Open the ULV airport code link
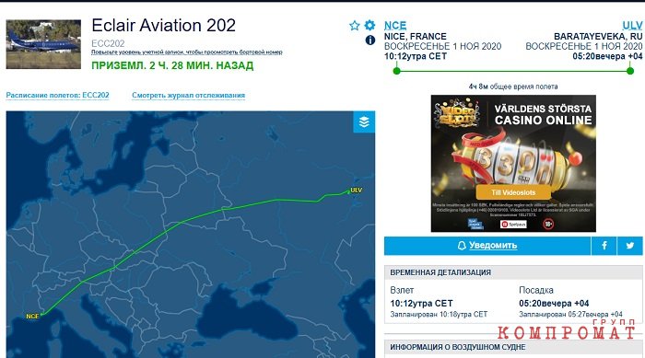 point(632,26)
